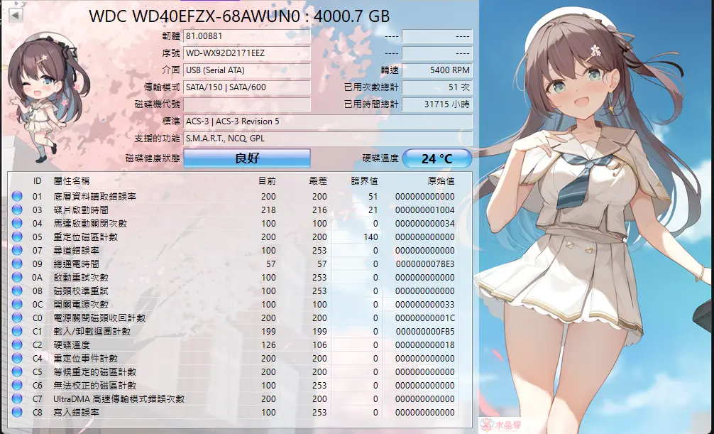The height and width of the screenshot is (434, 714).
Task: Click the disk title WDC WD40EFZX-68AWUN0
Action: 194,16
